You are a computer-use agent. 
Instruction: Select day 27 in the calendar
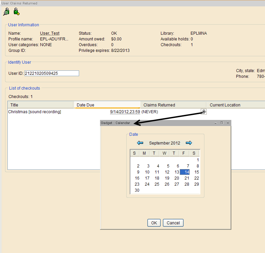click(x=175, y=184)
